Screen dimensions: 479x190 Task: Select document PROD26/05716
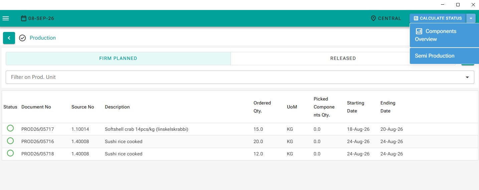pos(38,141)
